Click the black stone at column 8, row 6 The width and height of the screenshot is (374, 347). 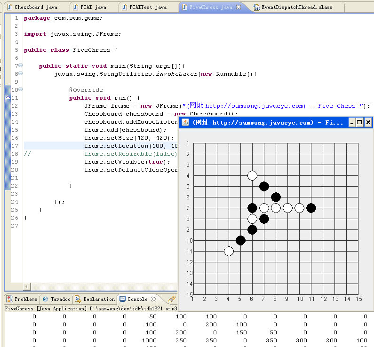[x=276, y=197]
